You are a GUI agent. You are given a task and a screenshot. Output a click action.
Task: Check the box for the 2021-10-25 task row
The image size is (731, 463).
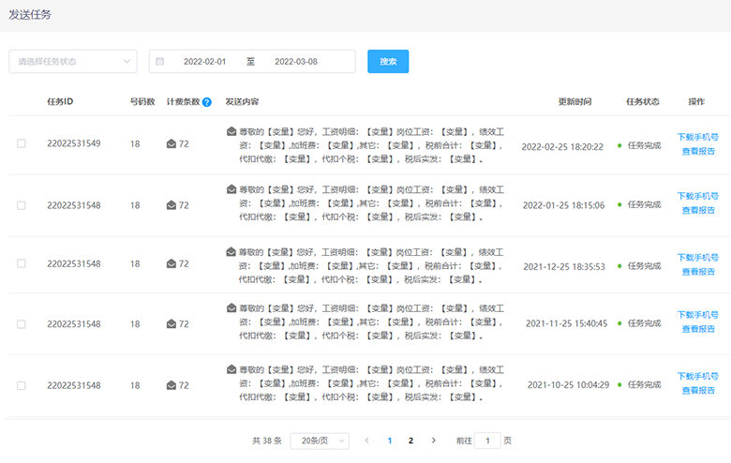(x=22, y=385)
